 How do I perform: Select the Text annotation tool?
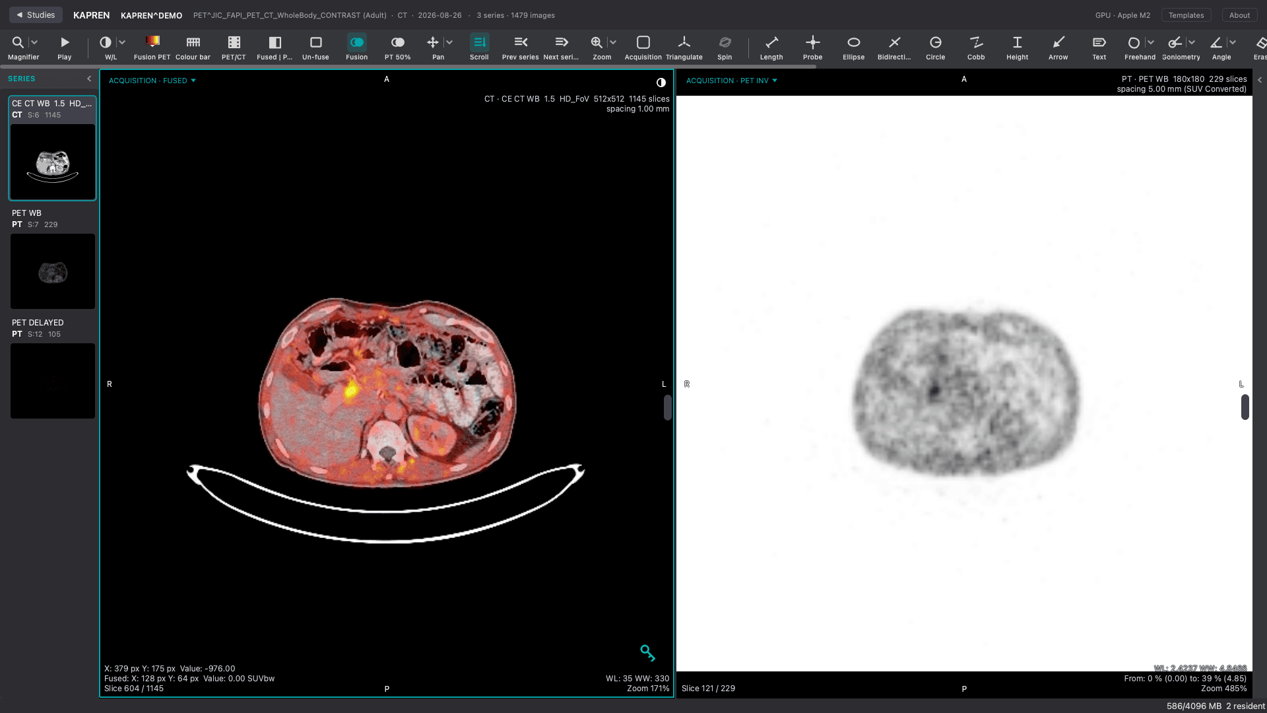1099,48
